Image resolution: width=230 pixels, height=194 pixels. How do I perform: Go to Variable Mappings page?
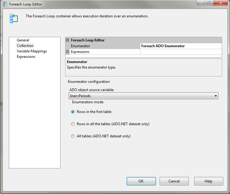[x=32, y=51]
